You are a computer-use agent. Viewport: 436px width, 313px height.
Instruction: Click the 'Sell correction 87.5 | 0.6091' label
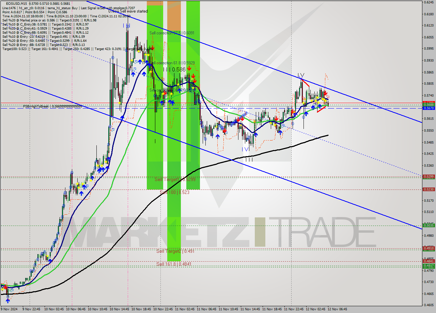point(172,33)
